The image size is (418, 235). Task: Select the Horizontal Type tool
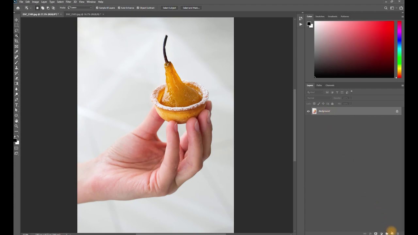tap(16, 105)
